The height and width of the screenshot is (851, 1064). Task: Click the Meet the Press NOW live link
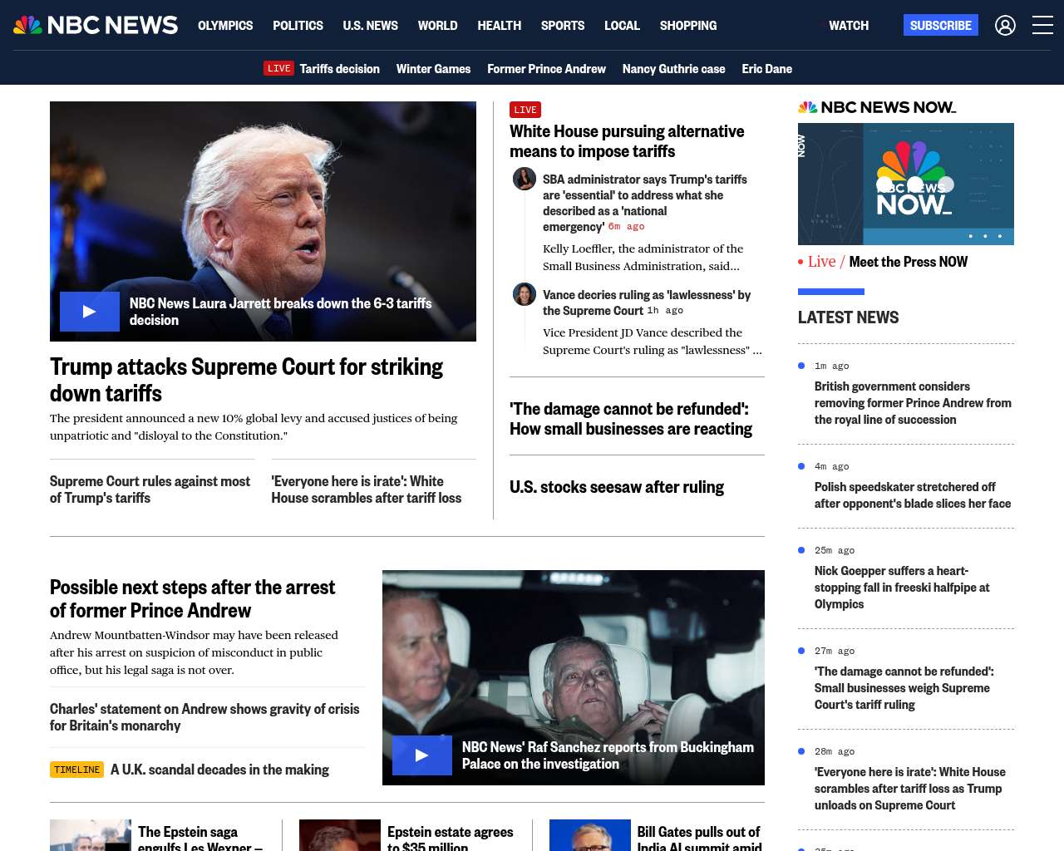pyautogui.click(x=908, y=262)
